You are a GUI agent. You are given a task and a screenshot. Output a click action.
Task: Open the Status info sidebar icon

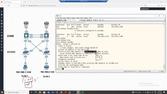(2, 36)
